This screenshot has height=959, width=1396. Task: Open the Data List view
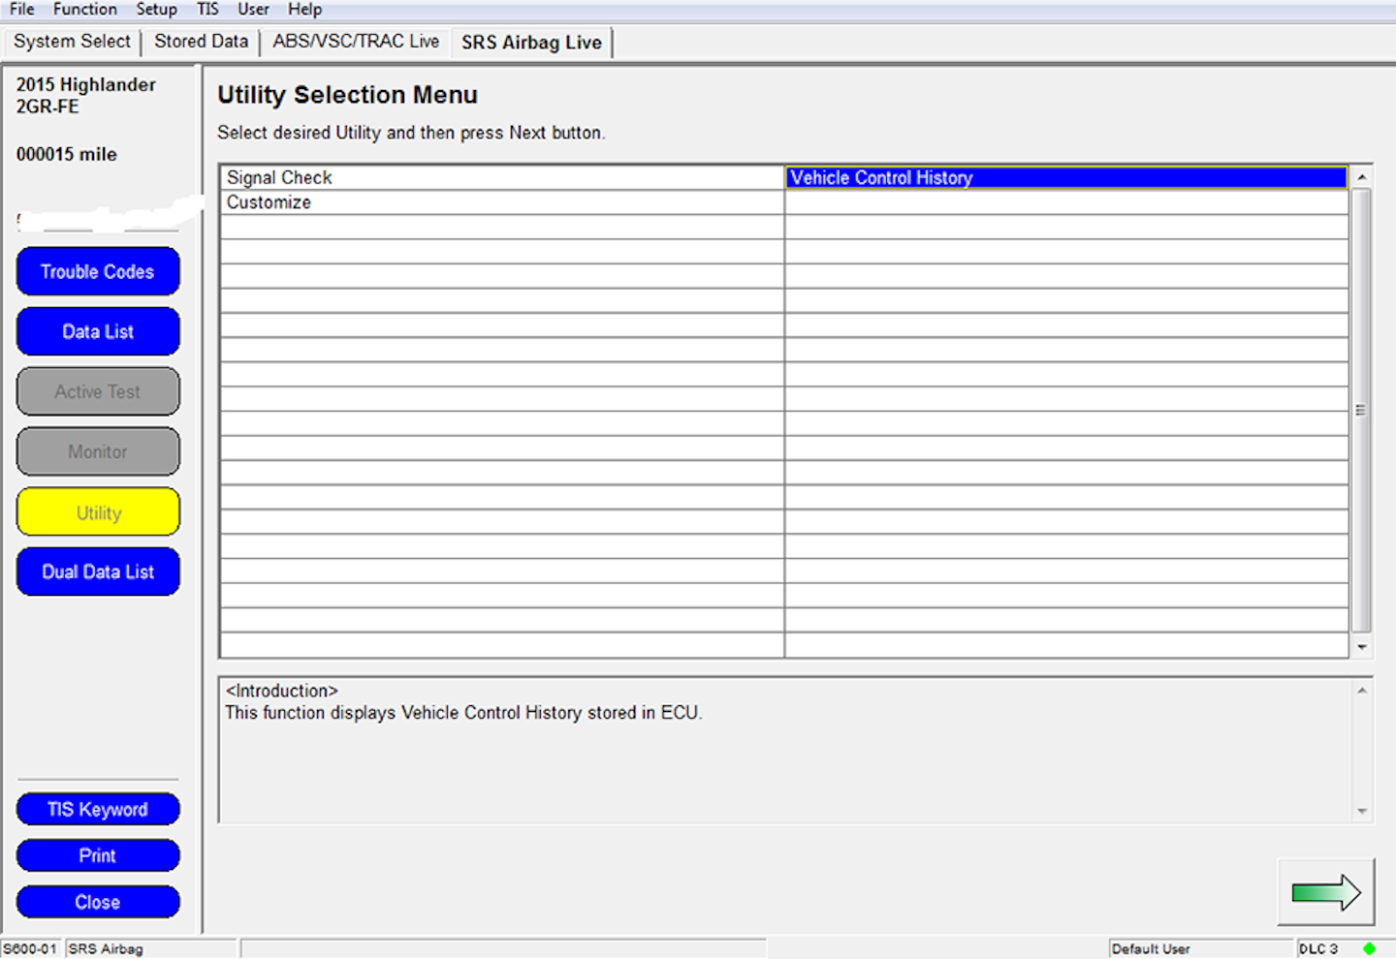[x=98, y=332]
